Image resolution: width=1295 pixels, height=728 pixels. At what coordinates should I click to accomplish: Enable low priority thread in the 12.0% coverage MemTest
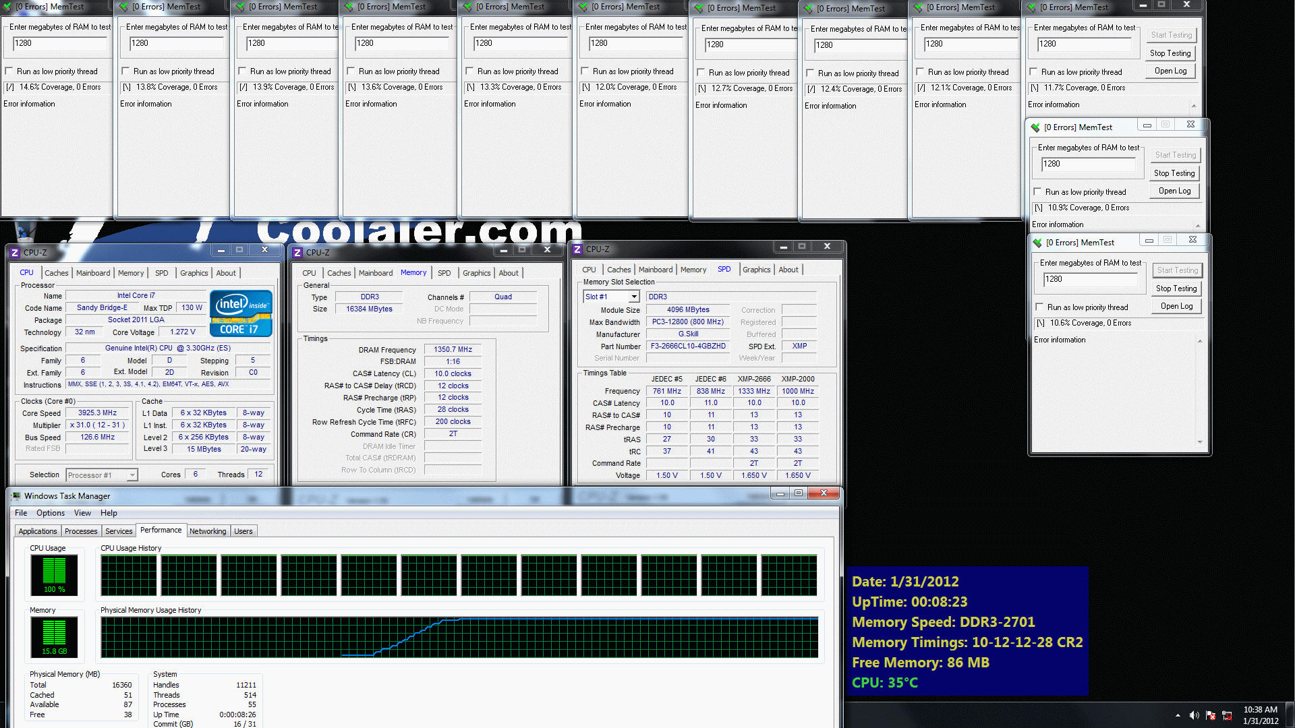(585, 71)
